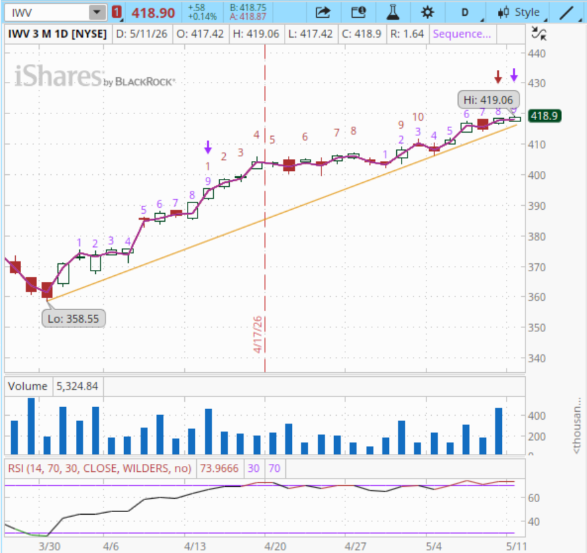Open the D timeframe selector
587x553 pixels.
click(466, 13)
